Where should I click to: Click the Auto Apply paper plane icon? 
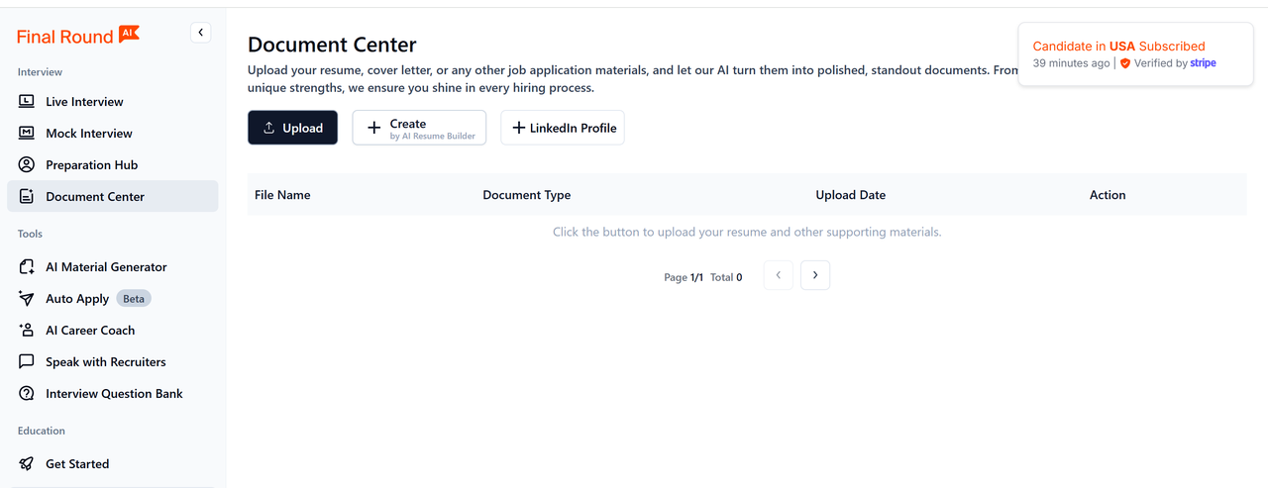point(27,299)
